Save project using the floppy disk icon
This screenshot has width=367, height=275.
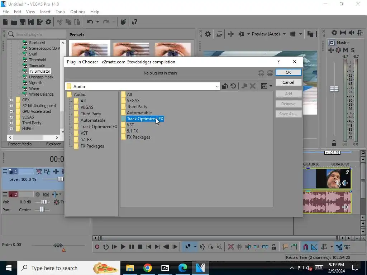23,22
